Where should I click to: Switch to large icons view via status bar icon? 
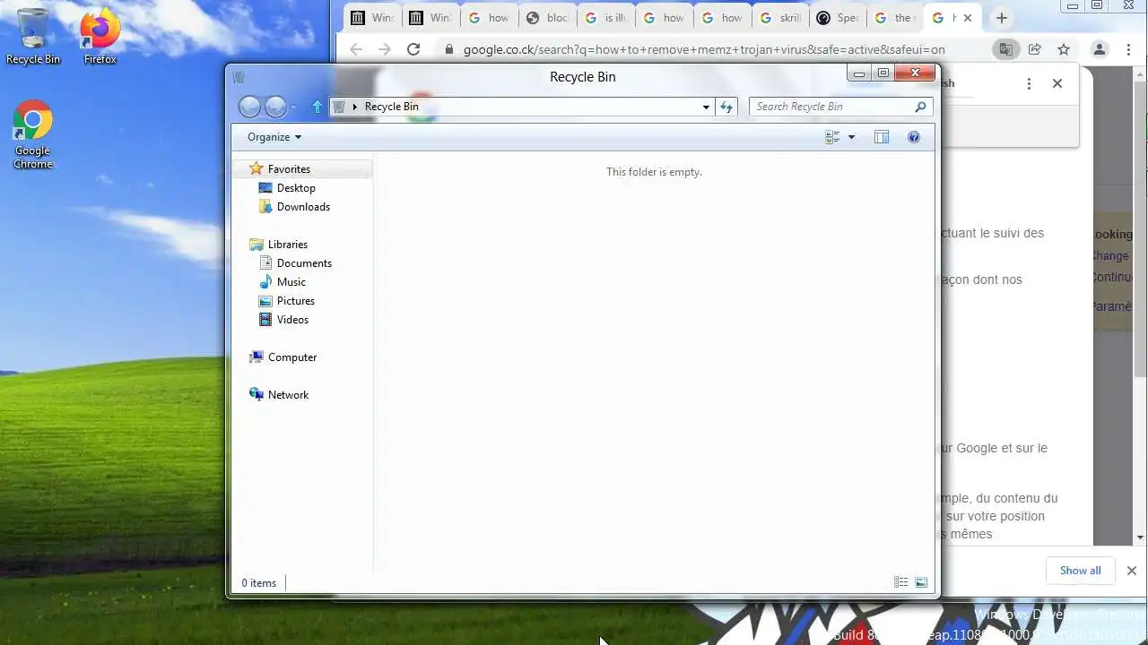point(921,582)
